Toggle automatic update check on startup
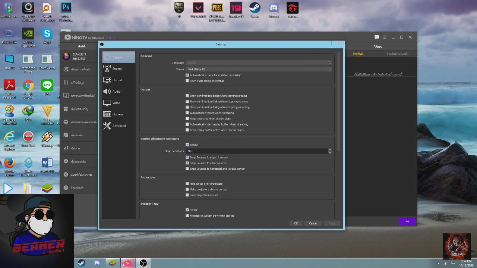The width and height of the screenshot is (477, 268). click(187, 75)
